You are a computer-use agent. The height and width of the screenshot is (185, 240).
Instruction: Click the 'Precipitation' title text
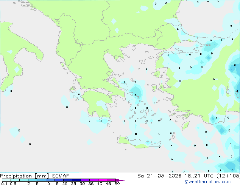coord(16,176)
